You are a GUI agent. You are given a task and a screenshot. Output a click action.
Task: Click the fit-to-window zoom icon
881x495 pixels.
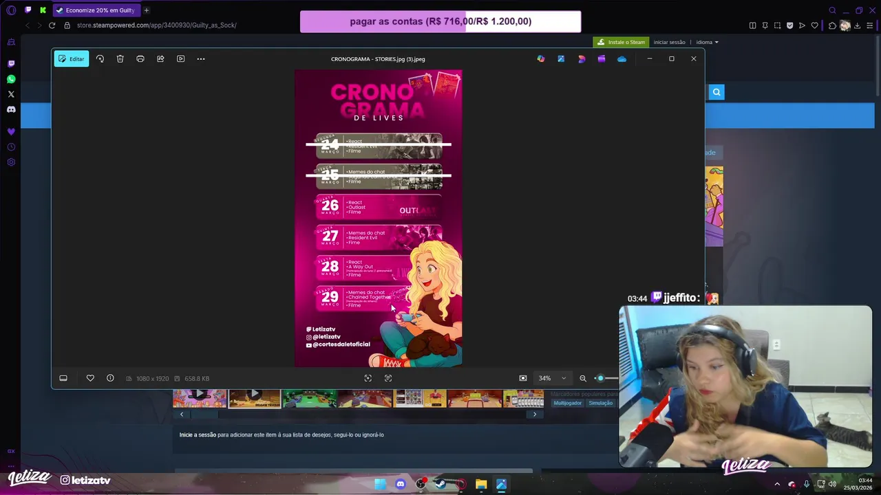(523, 378)
